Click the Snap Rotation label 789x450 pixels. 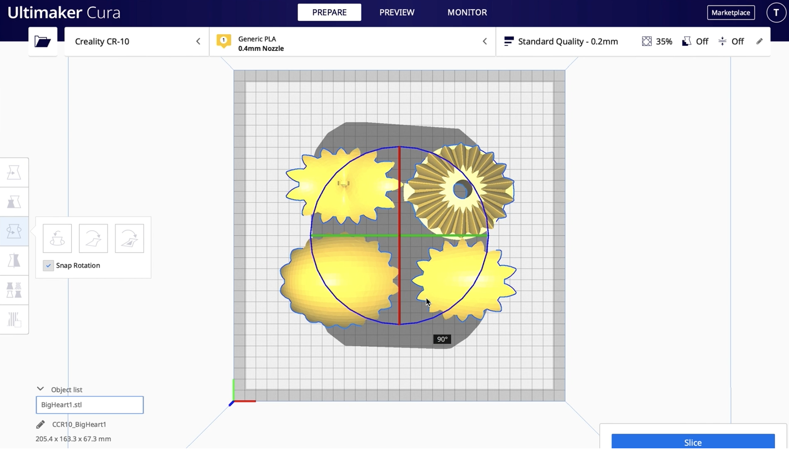tap(78, 265)
